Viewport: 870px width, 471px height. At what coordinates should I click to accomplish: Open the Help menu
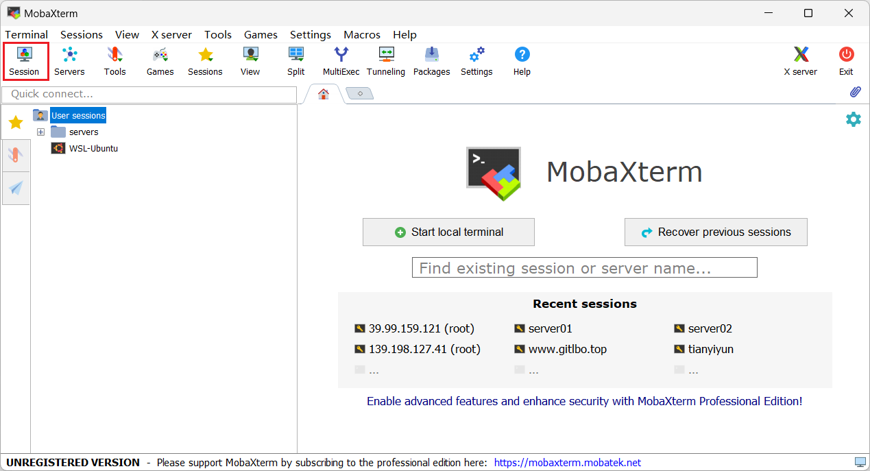click(x=404, y=34)
